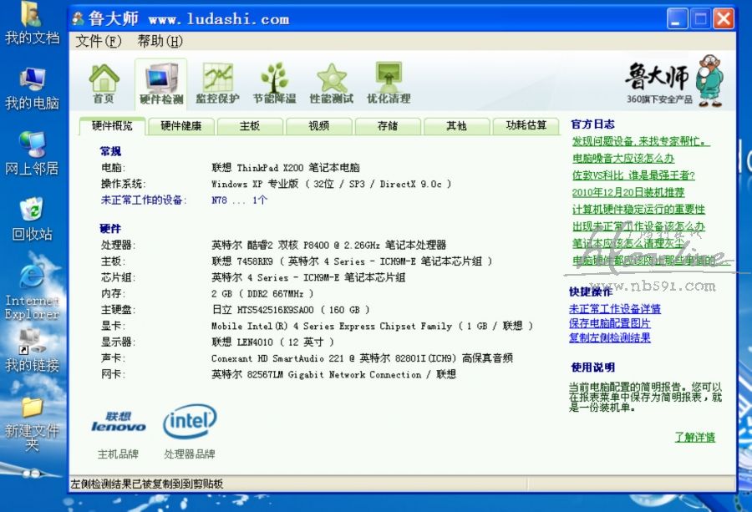Select 回收站 recycle bin icon
The width and height of the screenshot is (752, 512).
(32, 219)
